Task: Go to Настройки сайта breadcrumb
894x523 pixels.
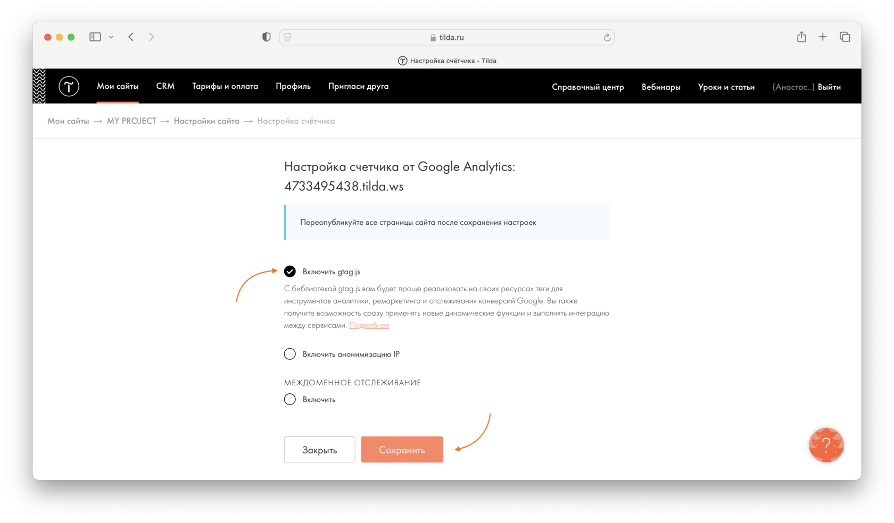Action: coord(206,121)
